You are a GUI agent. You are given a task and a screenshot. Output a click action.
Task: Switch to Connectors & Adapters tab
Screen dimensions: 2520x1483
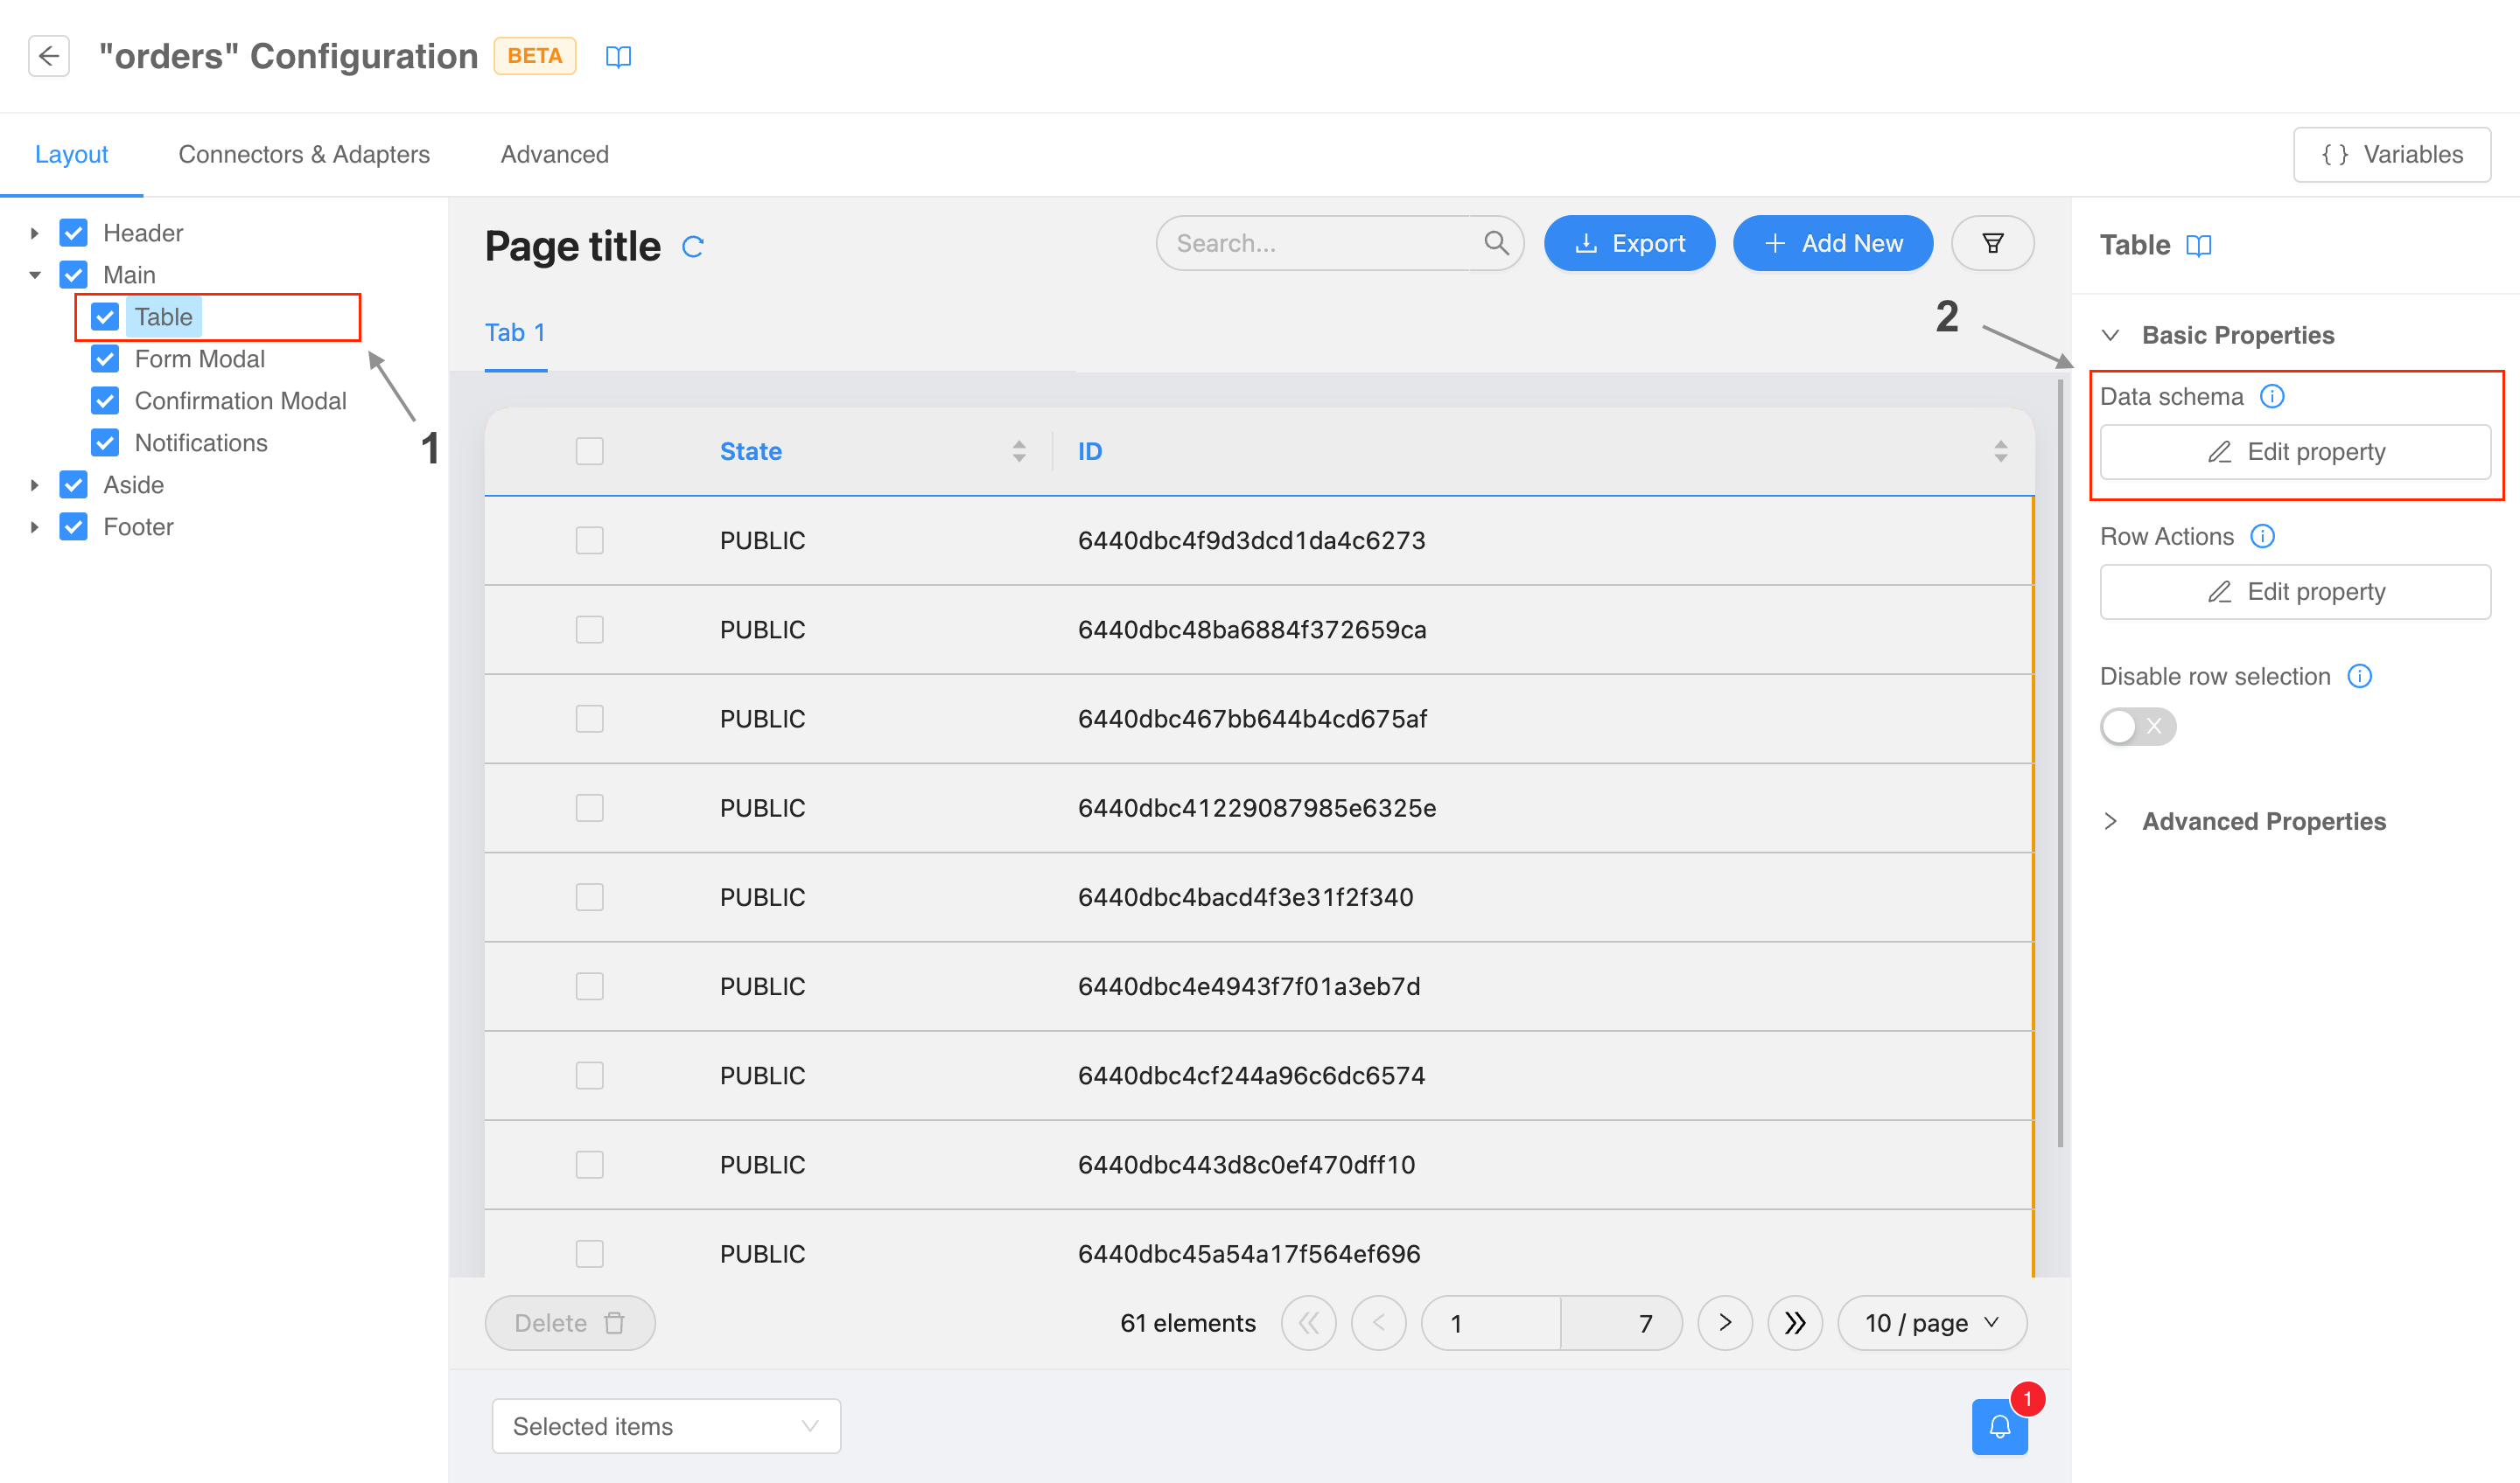coord(304,154)
